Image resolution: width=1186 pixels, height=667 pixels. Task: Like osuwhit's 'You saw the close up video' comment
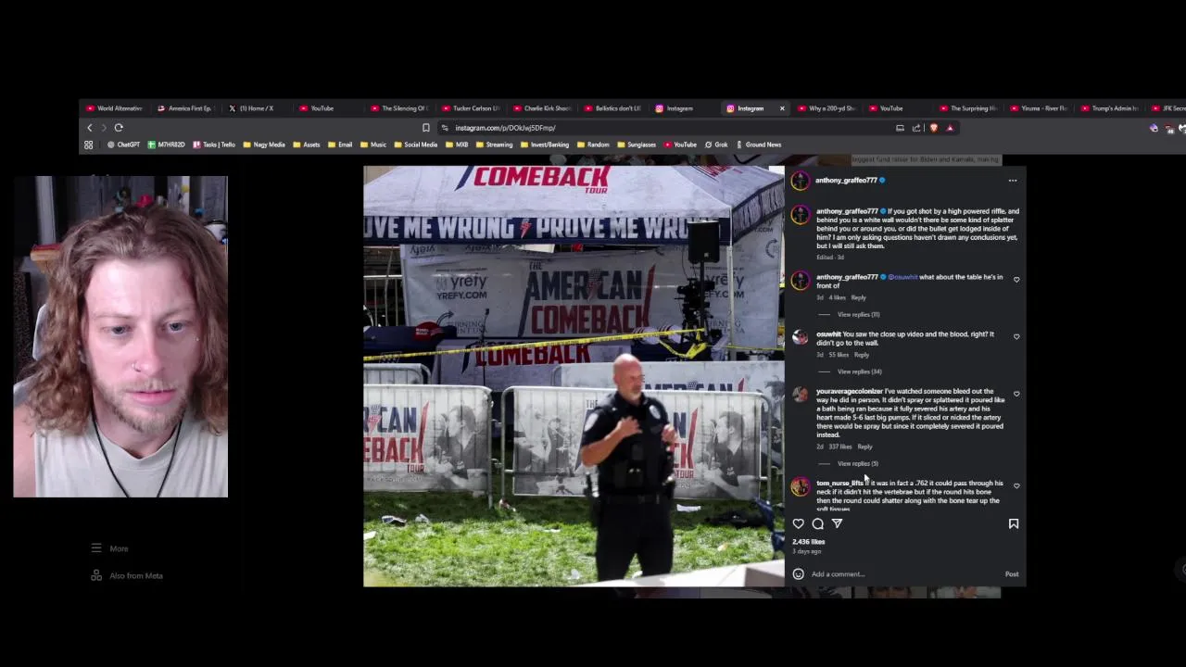(1016, 337)
